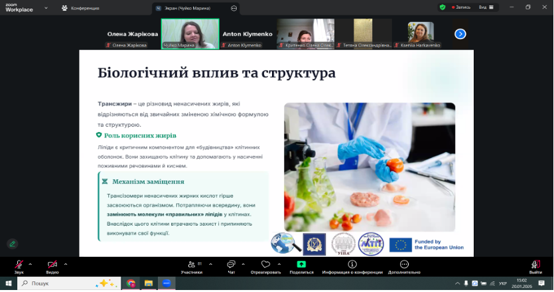
Task: Click the green encryption shield icon
Action: point(443,7)
